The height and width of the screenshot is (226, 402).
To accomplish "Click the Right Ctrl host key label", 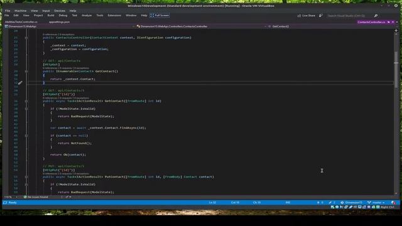I will point(387,207).
